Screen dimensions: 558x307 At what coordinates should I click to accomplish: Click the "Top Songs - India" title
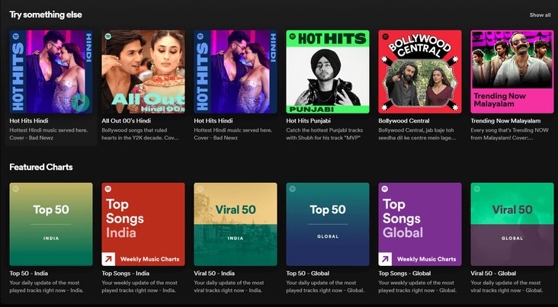point(125,273)
